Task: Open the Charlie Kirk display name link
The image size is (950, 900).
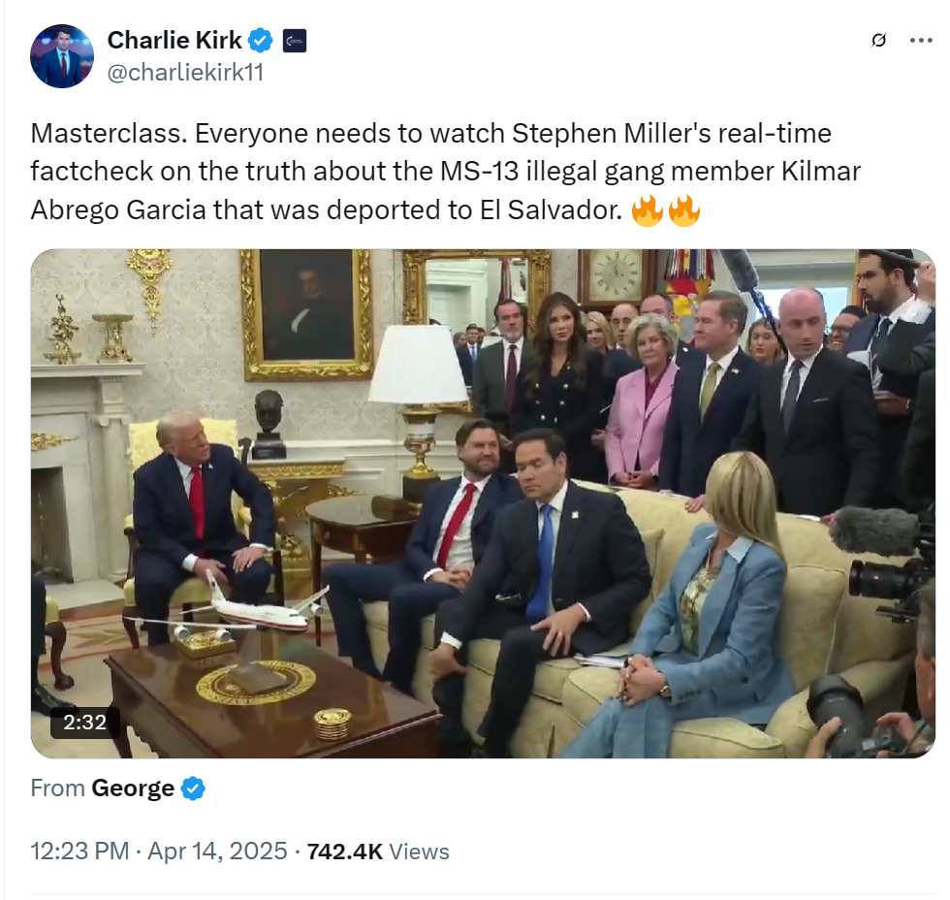Action: (x=174, y=40)
